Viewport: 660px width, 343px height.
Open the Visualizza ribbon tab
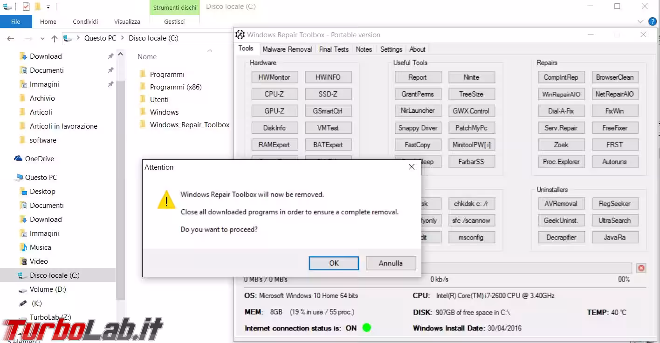127,21
